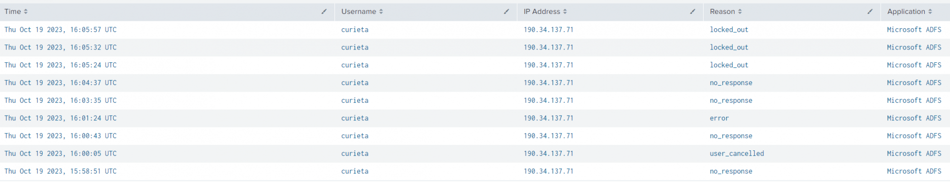Viewport: 950px width, 182px height.
Task: Click the IP 190.34.137.71 in the top row
Action: [x=549, y=30]
